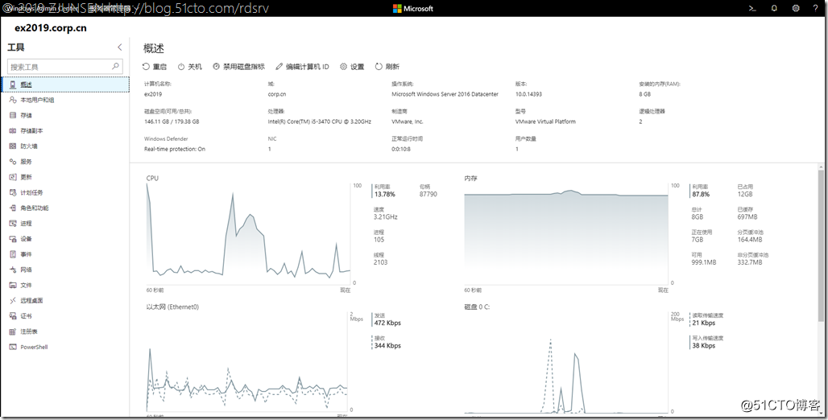Viewport: 828px width, 420px height.
Task: Refresh the overview with 刷新
Action: tap(387, 67)
